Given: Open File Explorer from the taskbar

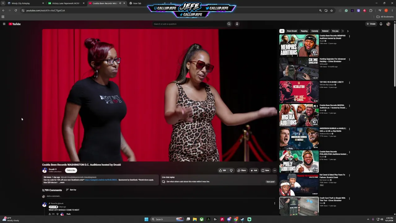Looking at the screenshot, I should (195, 219).
